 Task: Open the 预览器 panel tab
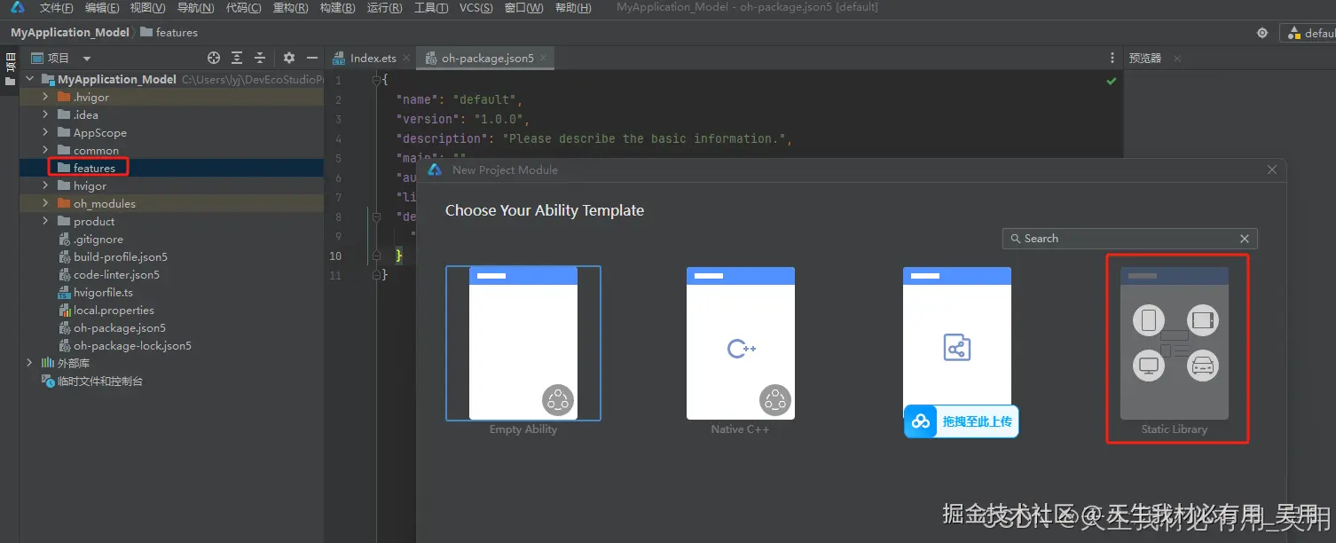point(1145,58)
